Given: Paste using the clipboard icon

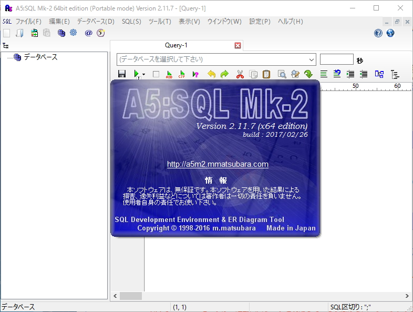Looking at the screenshot, I should 266,74.
